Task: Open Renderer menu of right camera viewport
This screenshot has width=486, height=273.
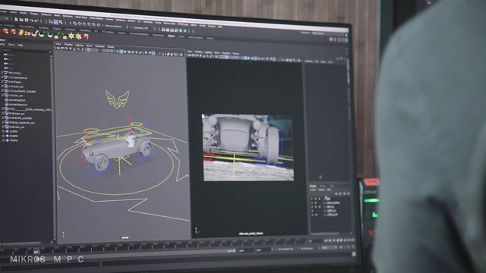Action: pyautogui.click(x=226, y=53)
